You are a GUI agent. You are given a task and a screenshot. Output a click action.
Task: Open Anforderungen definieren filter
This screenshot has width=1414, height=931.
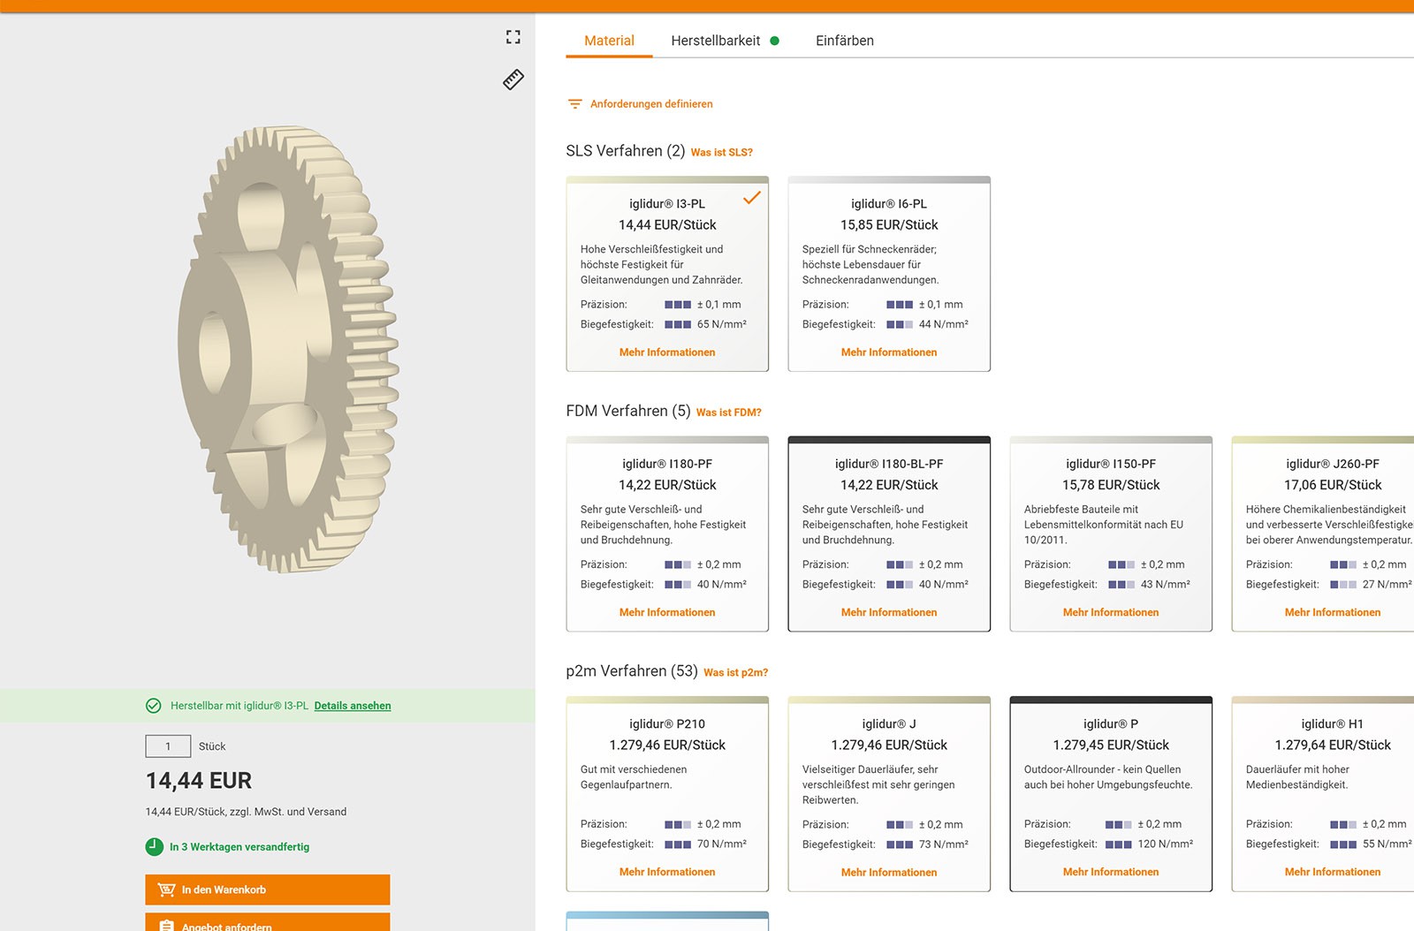[x=651, y=104]
